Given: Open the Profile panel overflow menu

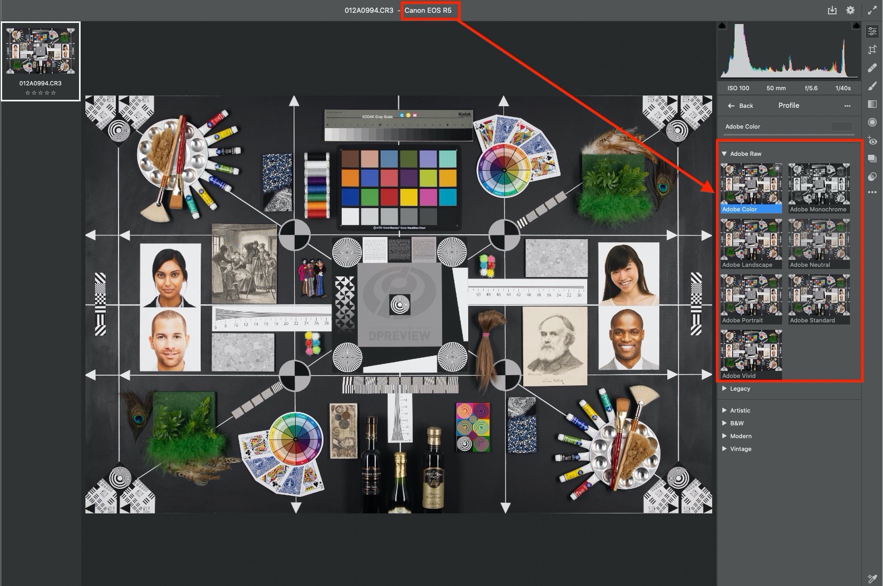Looking at the screenshot, I should click(847, 106).
